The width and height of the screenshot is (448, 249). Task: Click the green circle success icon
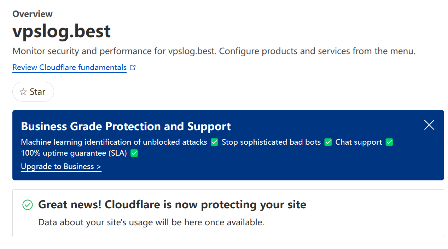[28, 205]
